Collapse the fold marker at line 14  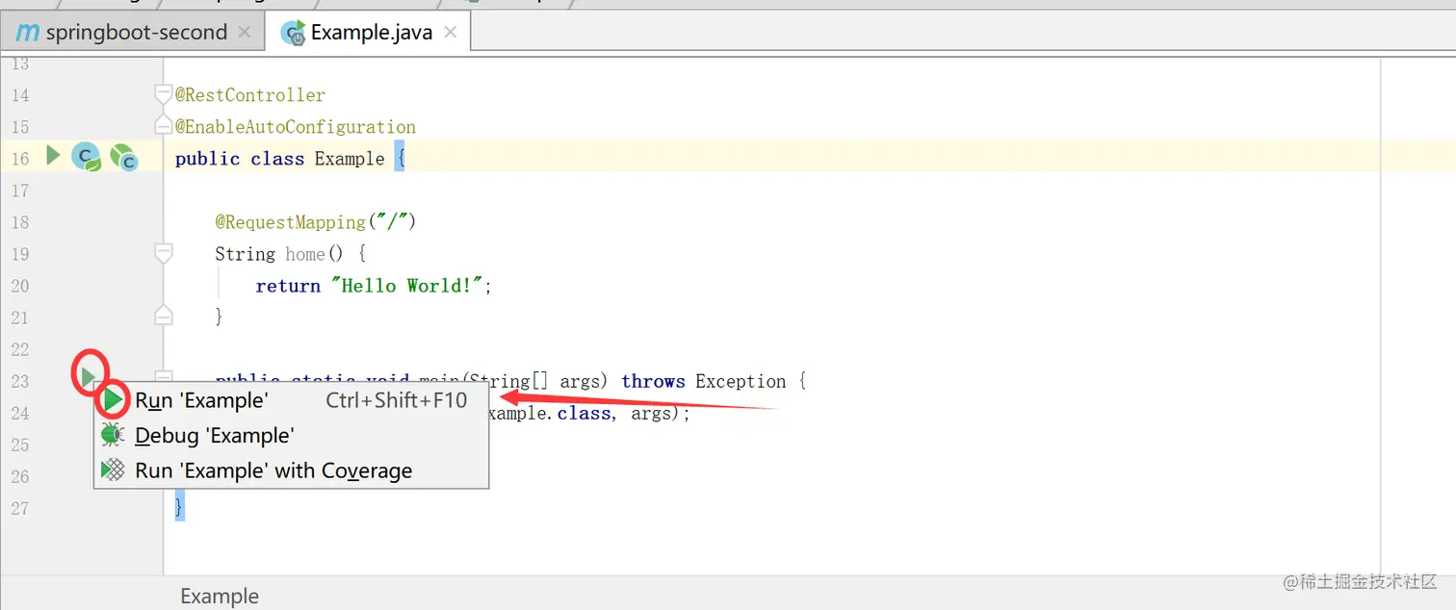click(164, 94)
